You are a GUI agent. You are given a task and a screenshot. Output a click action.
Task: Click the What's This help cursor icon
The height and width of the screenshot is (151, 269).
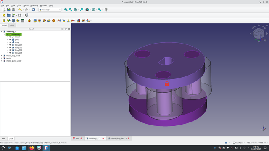(x=26, y=15)
